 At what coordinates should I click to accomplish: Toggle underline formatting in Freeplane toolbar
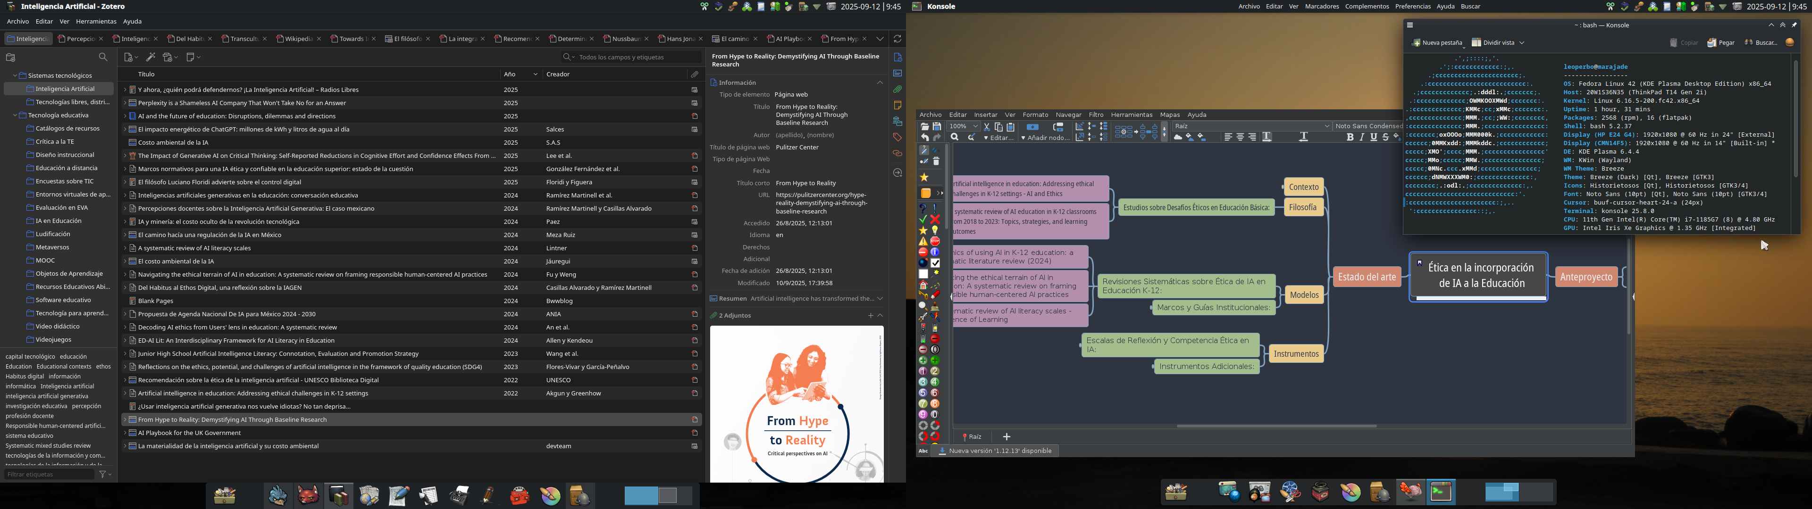1374,138
